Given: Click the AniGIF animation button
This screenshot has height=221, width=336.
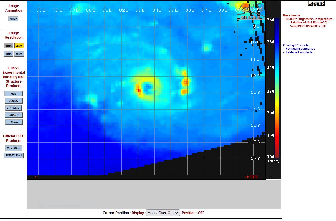Looking at the screenshot, I should [x=13, y=19].
